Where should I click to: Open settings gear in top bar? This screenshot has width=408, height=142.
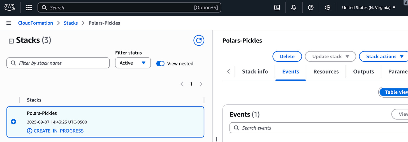click(x=328, y=8)
